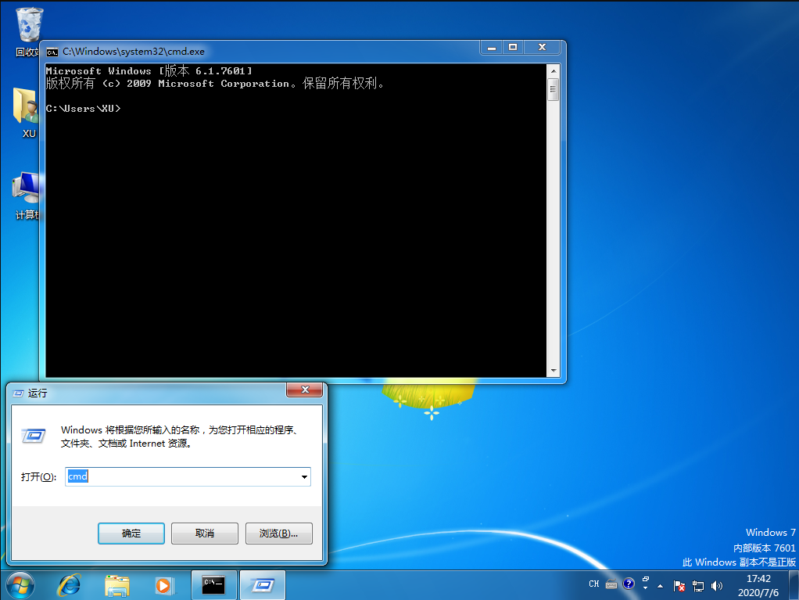Viewport: 799px width, 600px height.
Task: Switch to cmd.exe taskbar button
Action: pos(214,584)
